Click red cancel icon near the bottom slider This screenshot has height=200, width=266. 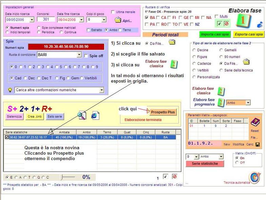pyautogui.click(x=174, y=177)
